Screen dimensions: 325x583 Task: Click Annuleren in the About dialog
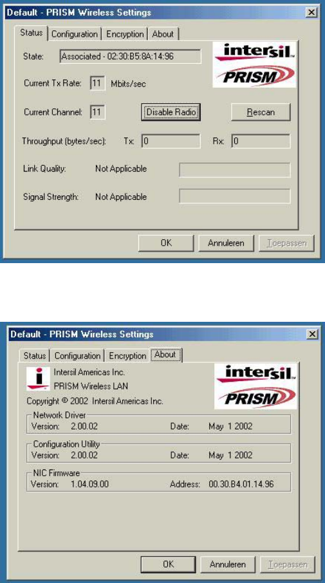(x=228, y=564)
